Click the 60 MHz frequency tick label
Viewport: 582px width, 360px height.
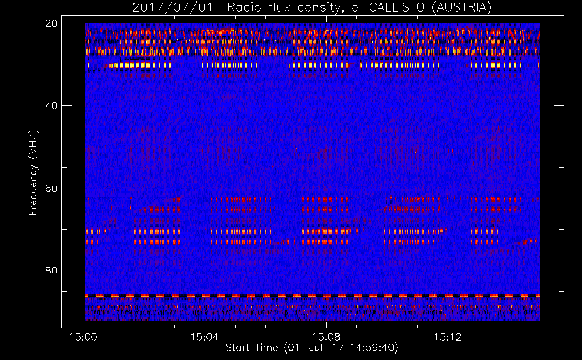pyautogui.click(x=52, y=188)
